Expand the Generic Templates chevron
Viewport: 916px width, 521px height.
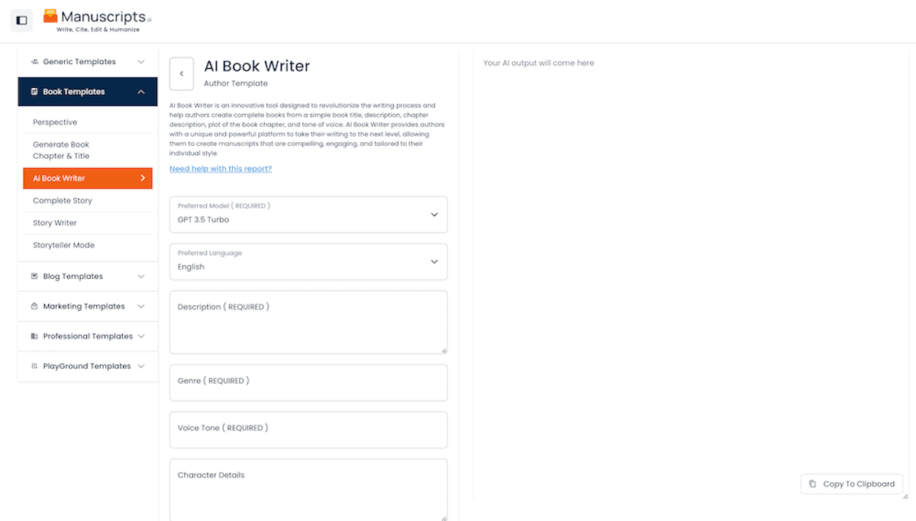141,62
